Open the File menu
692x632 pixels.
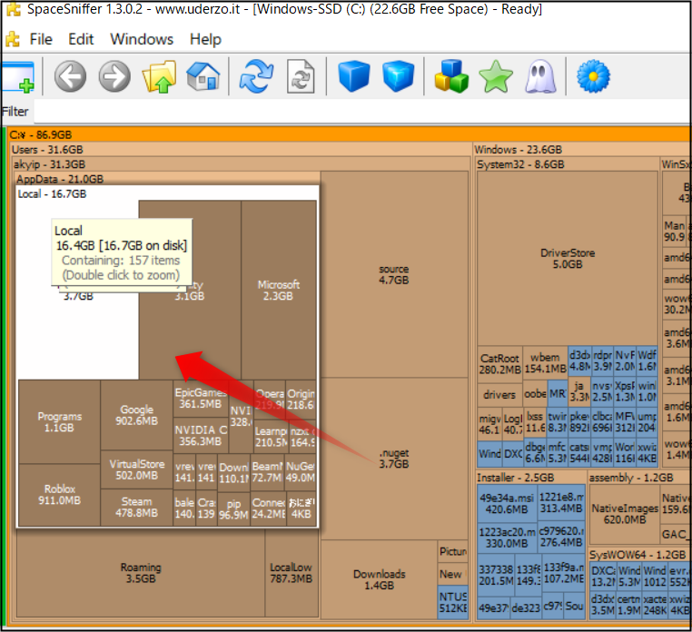click(x=41, y=39)
